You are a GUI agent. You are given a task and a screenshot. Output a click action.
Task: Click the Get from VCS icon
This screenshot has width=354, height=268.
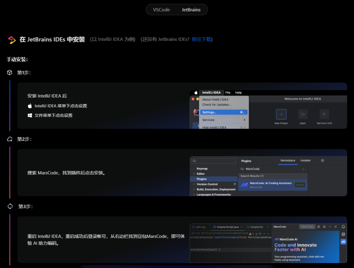point(324,114)
